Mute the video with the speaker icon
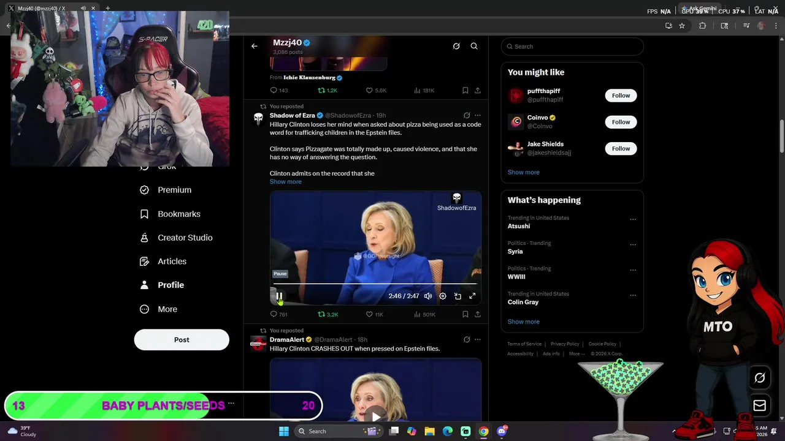Viewport: 785px width, 441px height. pyautogui.click(x=428, y=296)
